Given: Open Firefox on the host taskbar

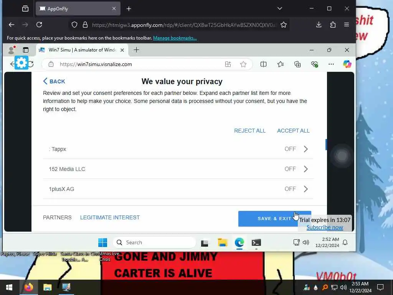Looking at the screenshot, I should [x=28, y=287].
